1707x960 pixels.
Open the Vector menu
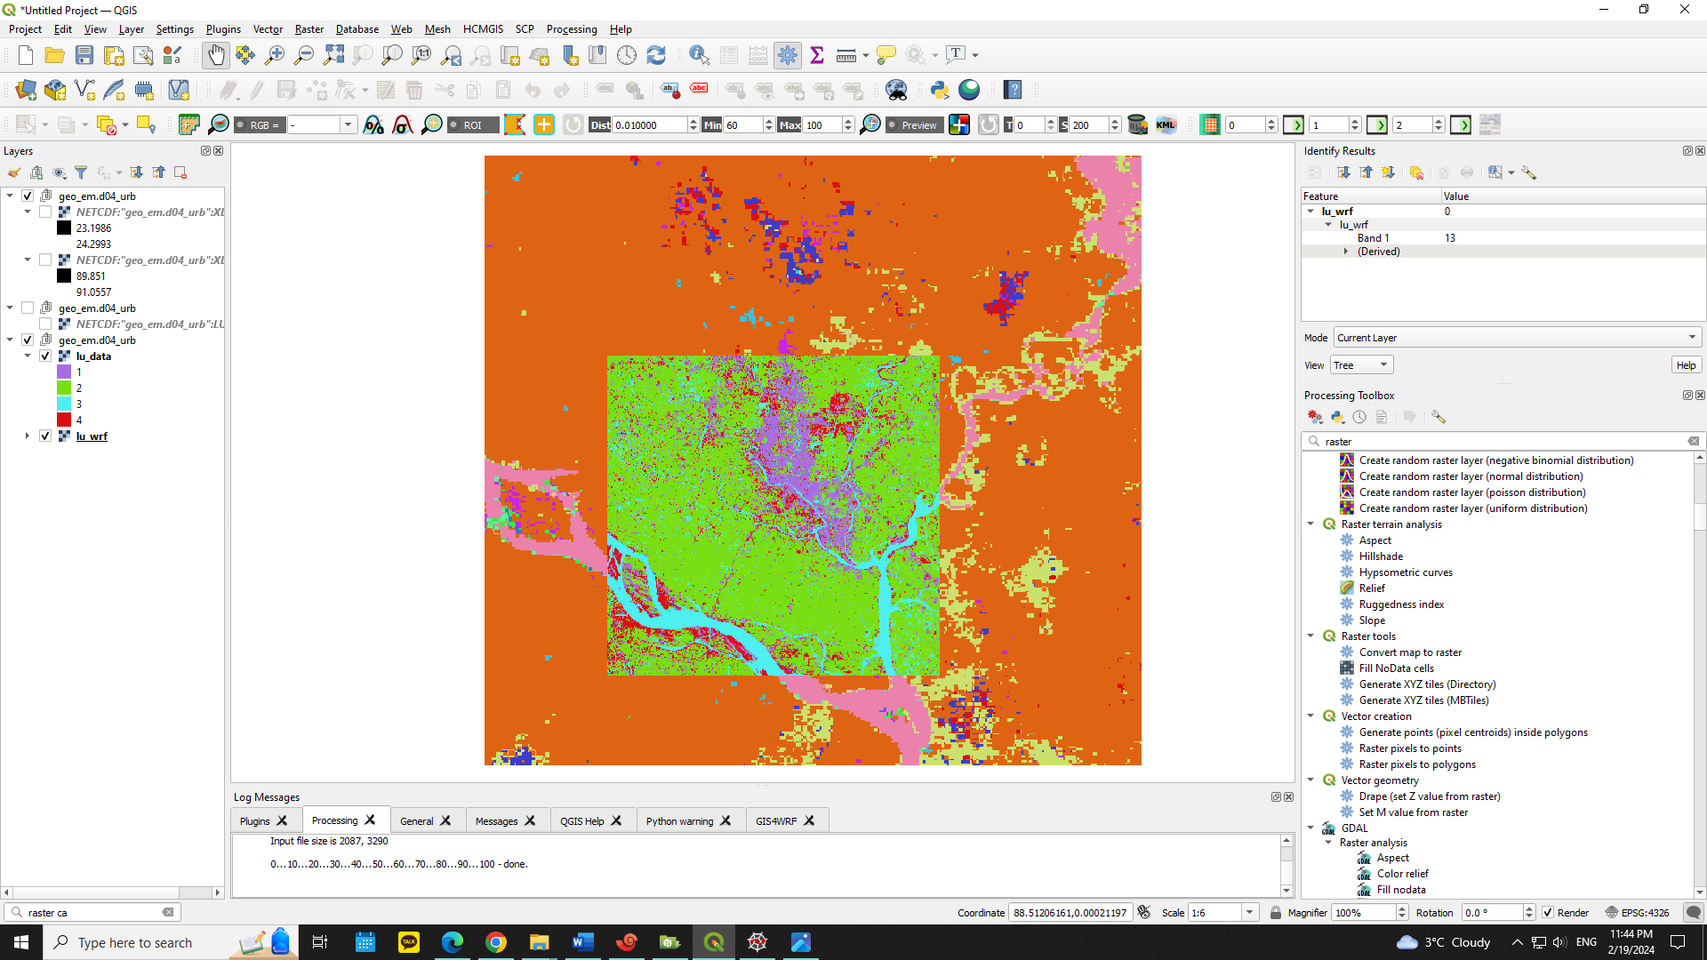(x=268, y=29)
